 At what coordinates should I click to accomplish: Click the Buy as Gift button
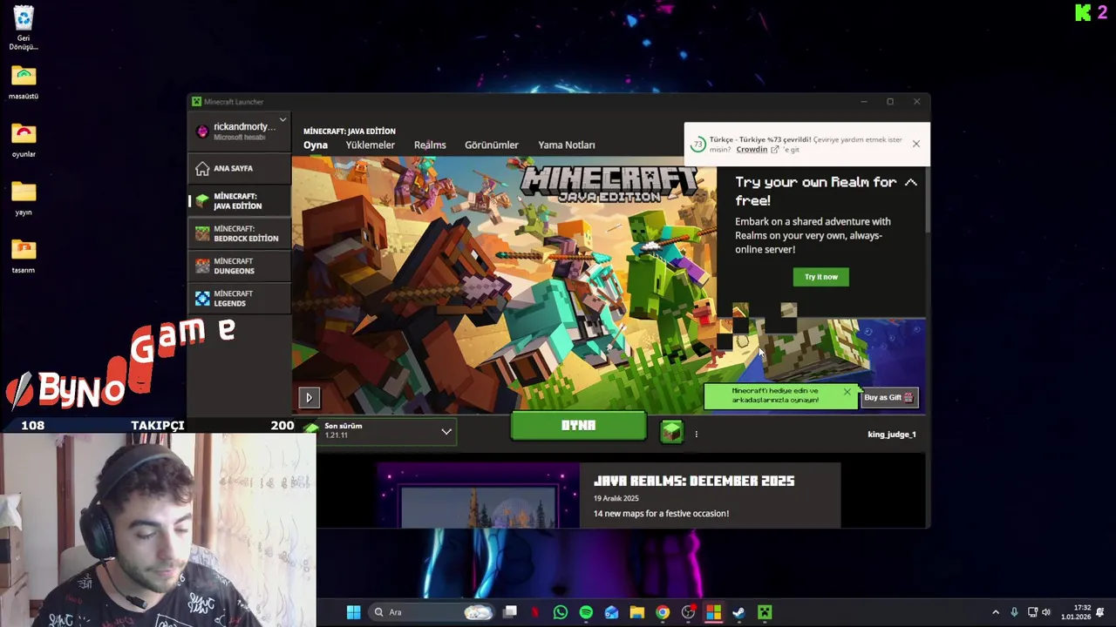pos(888,397)
